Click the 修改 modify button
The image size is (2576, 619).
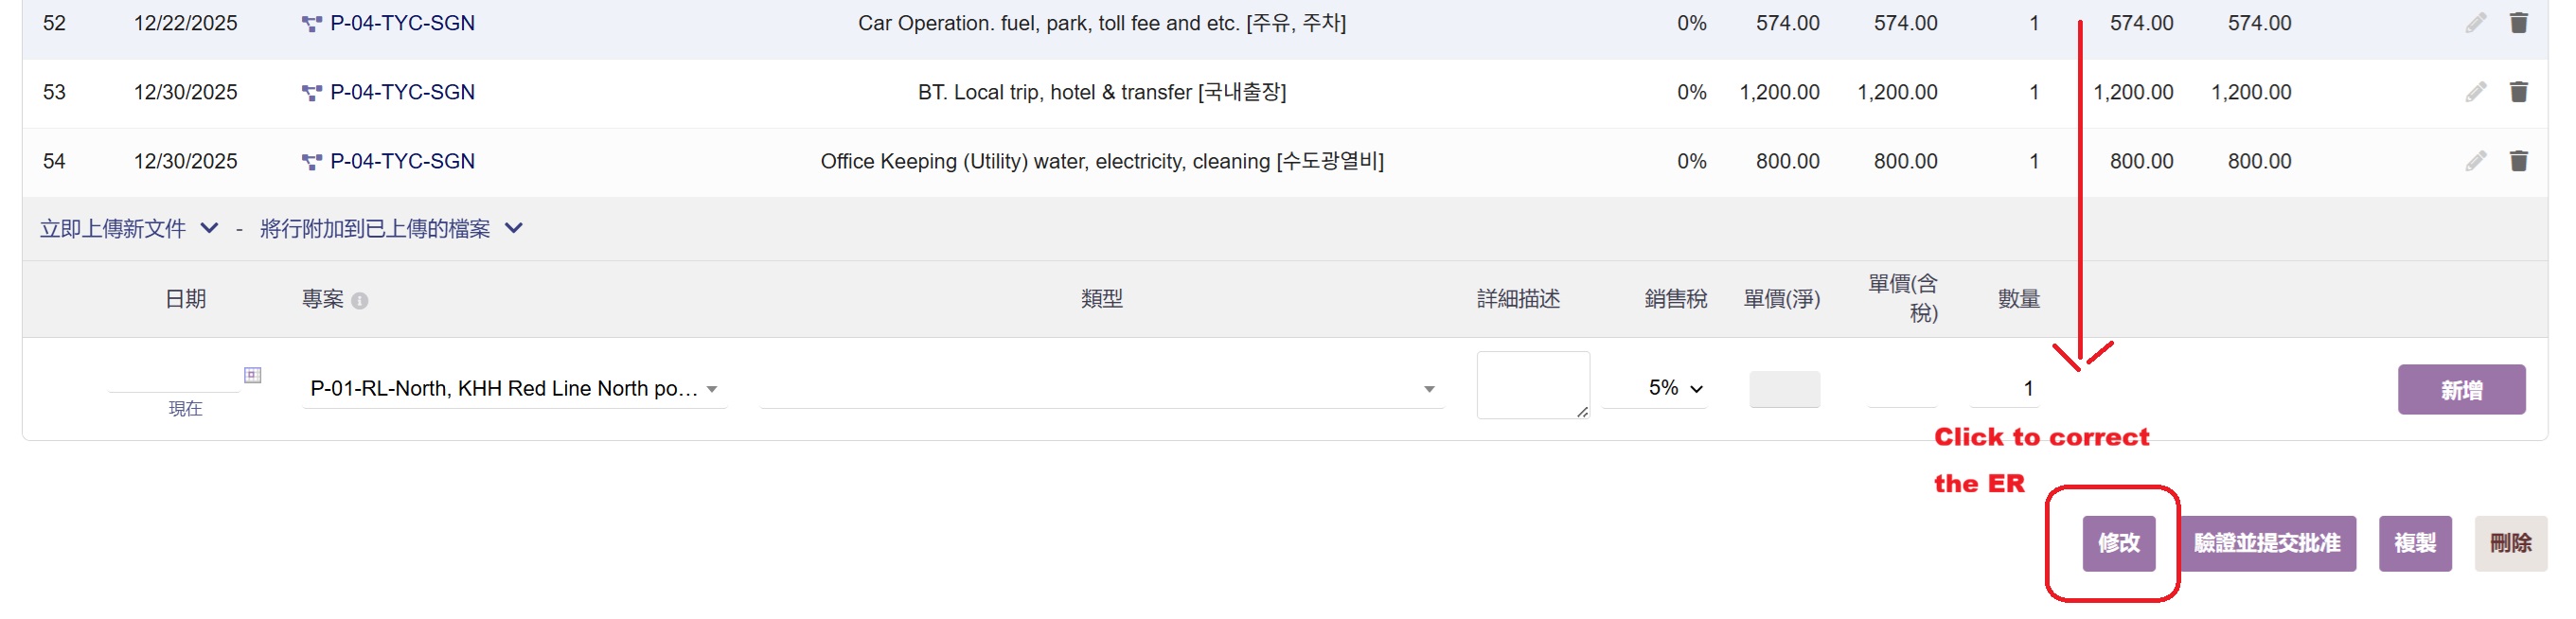pos(2117,543)
